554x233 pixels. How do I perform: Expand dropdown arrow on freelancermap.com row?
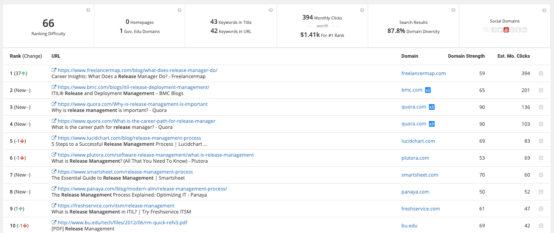541,73
